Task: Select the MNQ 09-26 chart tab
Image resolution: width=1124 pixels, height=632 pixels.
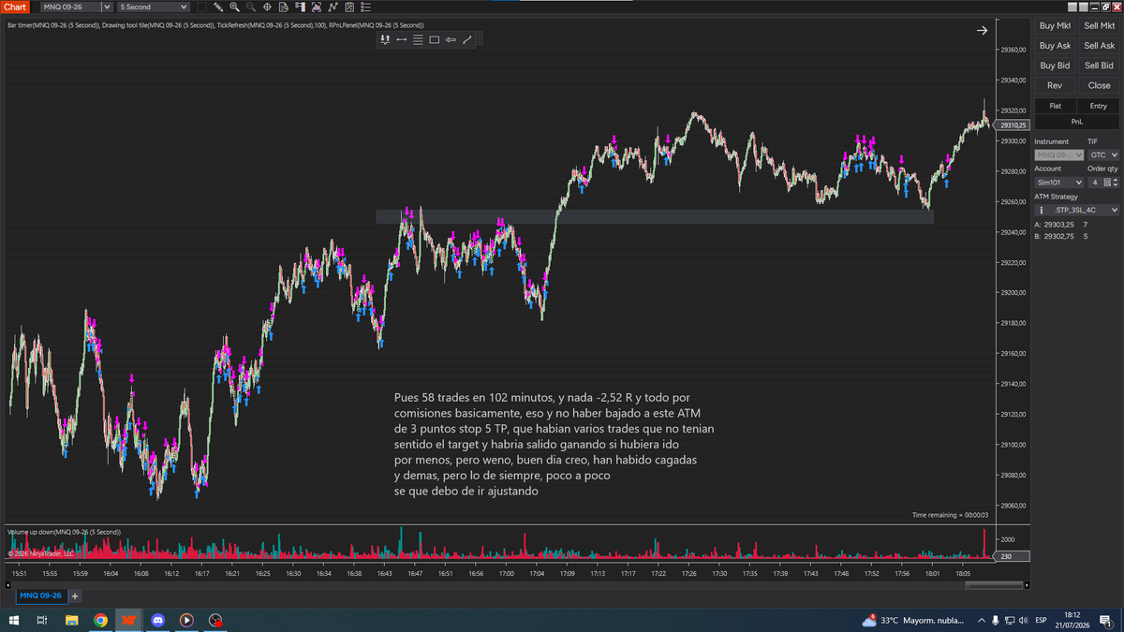Action: click(40, 595)
